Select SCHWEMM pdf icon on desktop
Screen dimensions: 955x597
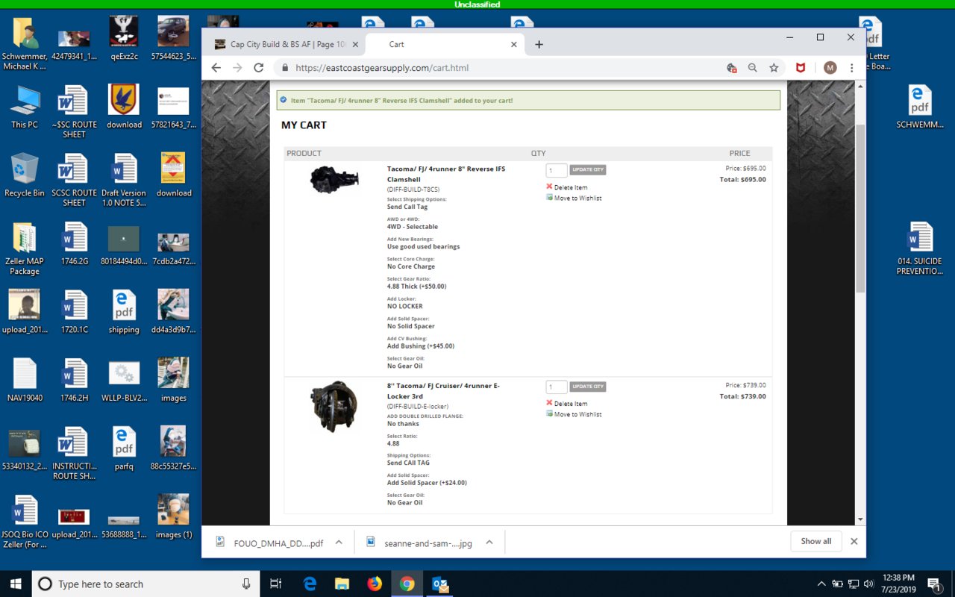920,107
